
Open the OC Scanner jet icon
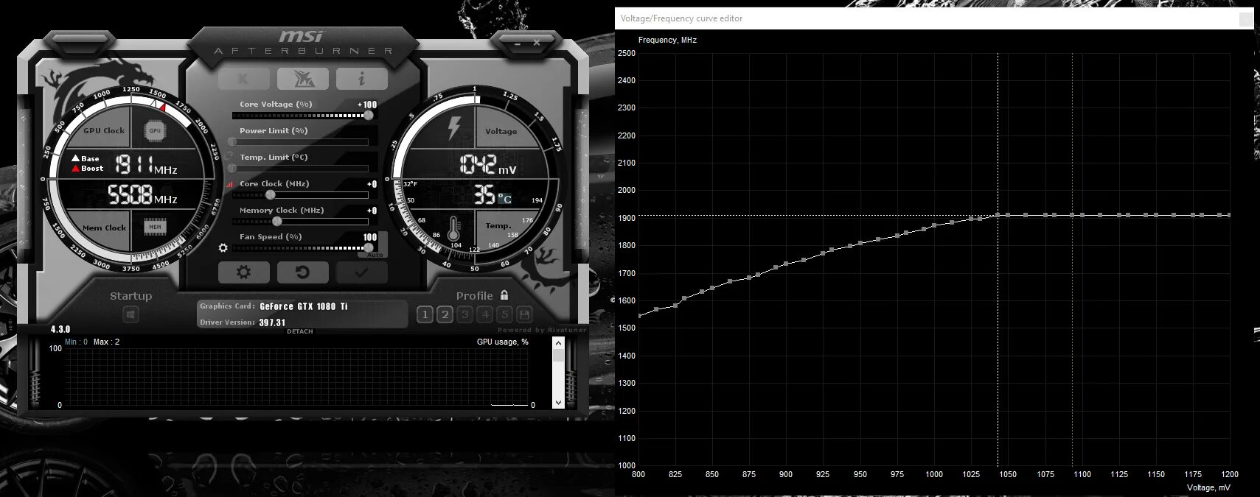[x=302, y=78]
